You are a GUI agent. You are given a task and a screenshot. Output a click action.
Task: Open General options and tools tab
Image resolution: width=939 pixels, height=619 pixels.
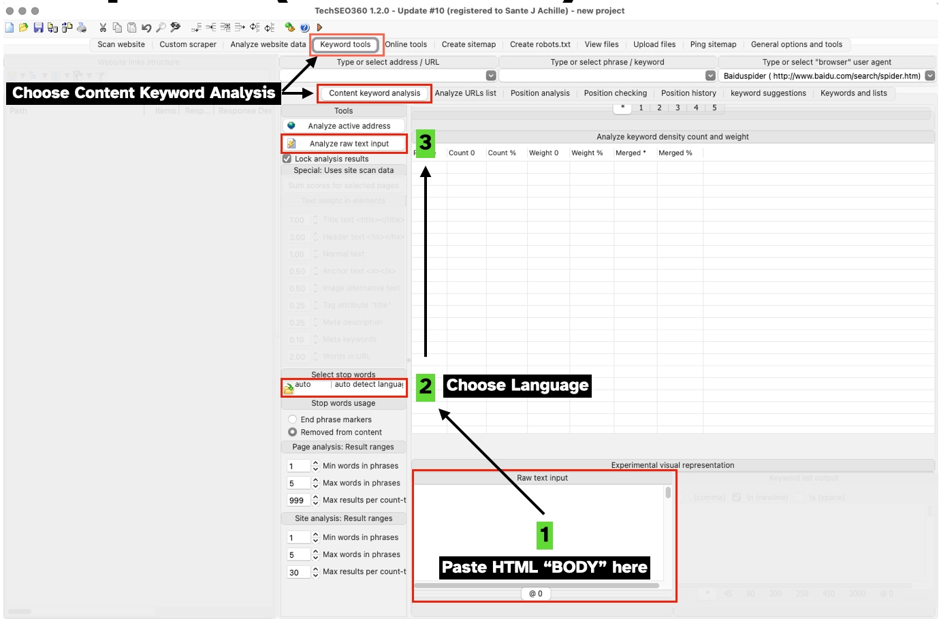tap(797, 44)
